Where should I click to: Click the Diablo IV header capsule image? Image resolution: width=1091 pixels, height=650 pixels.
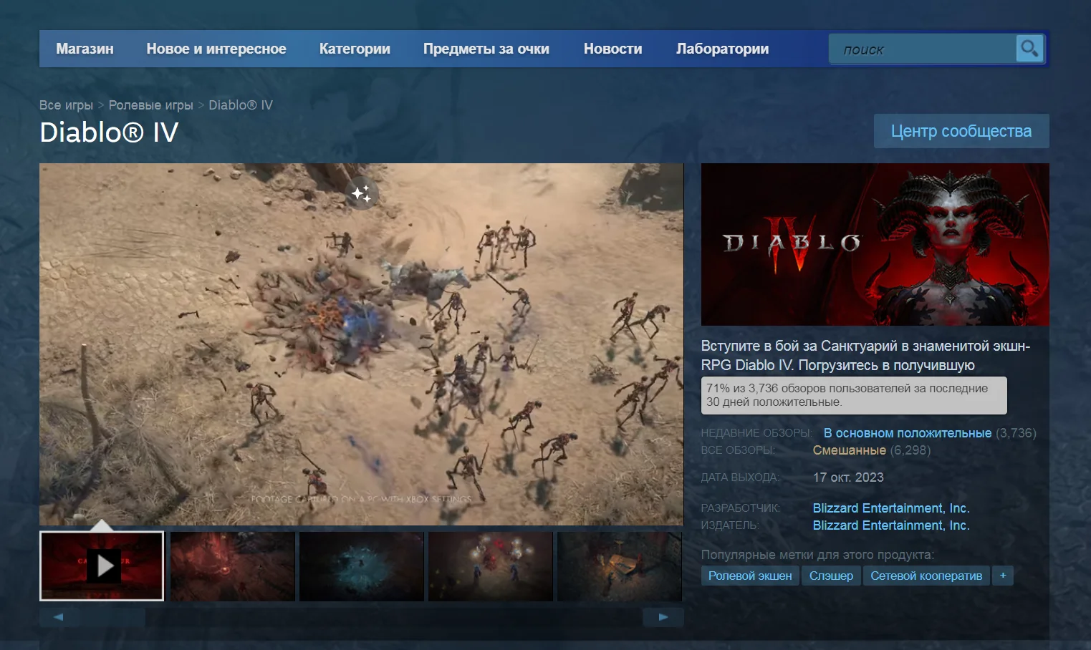[875, 244]
